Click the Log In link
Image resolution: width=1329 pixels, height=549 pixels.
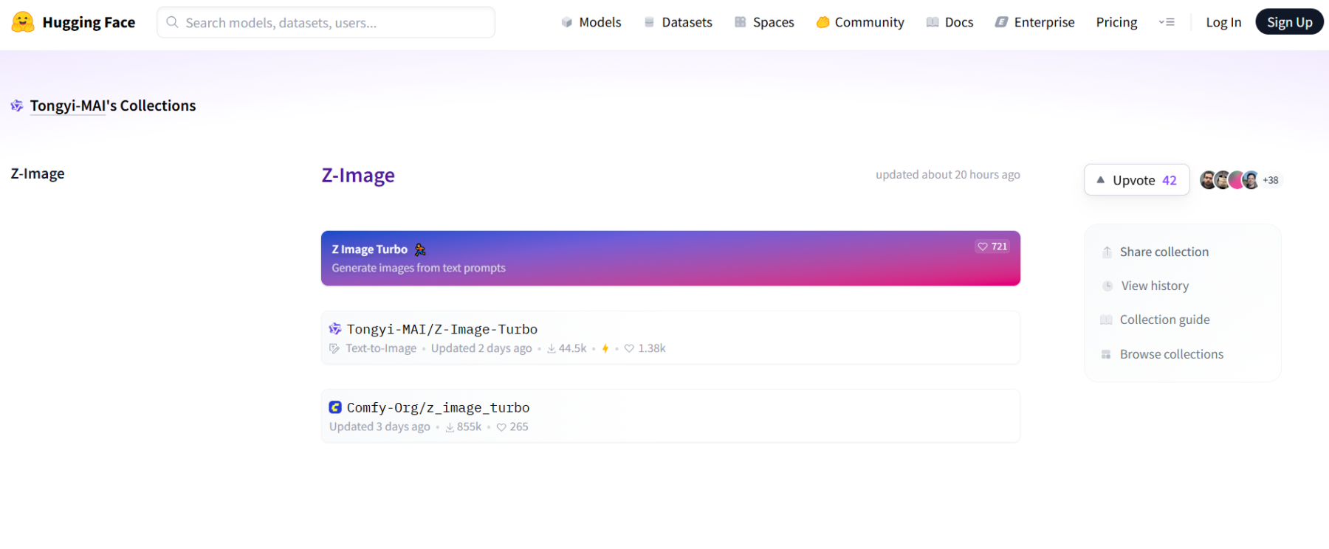(x=1223, y=22)
